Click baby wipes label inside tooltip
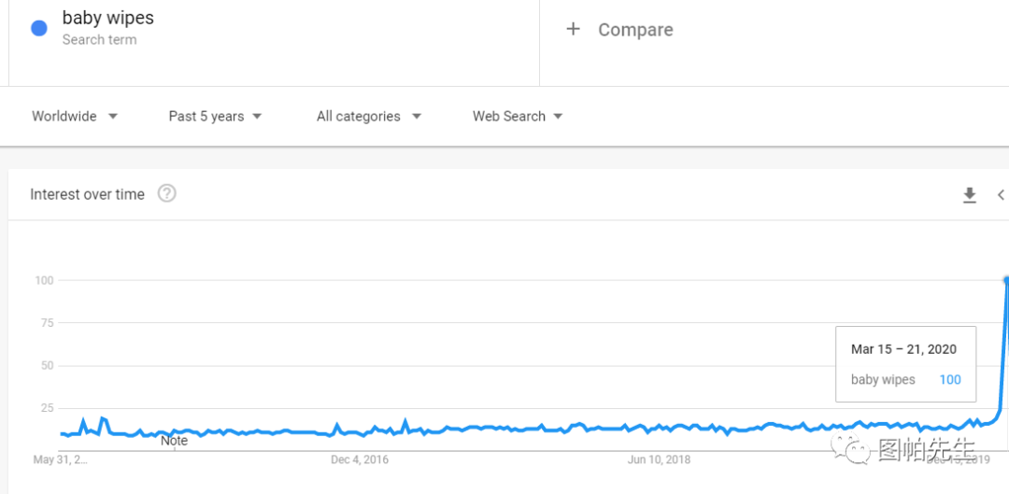This screenshot has width=1009, height=494. click(x=883, y=380)
